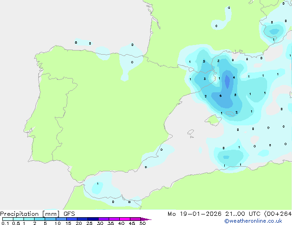Click the 1–2 mm legend color swatch
The width and height of the screenshot is (292, 225).
[29, 219]
